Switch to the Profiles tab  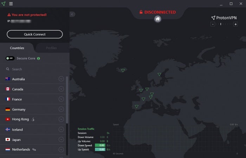click(x=51, y=48)
